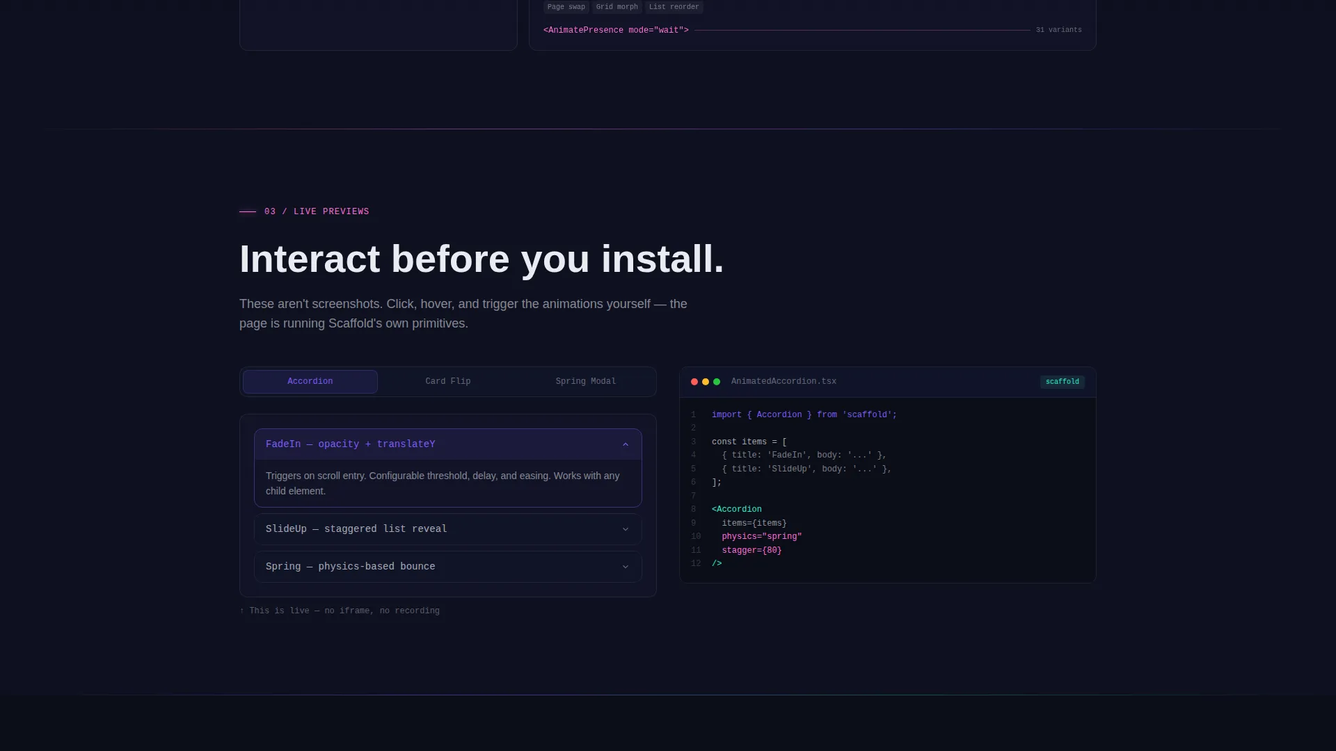Click the const items = [ code line
The height and width of the screenshot is (751, 1336).
tap(749, 442)
